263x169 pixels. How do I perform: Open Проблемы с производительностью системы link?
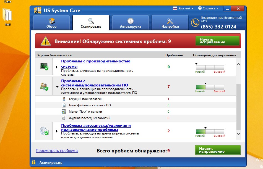click(x=96, y=64)
